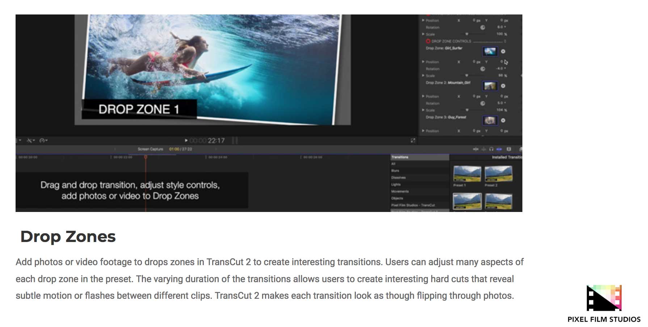Click the Rotation dial set to -4.0°
The image size is (648, 327).
pos(483,69)
